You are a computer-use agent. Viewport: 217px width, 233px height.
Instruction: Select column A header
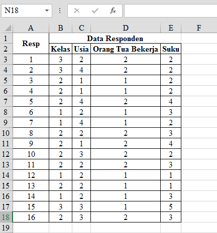(x=31, y=28)
